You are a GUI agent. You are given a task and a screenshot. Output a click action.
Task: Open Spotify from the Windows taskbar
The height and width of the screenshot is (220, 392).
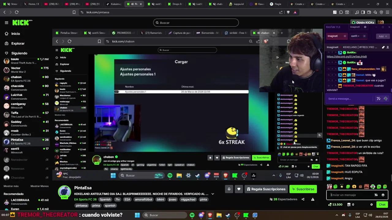tap(192, 215)
